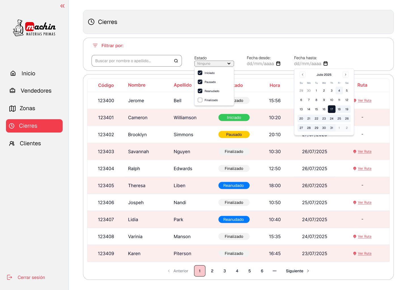Go to previous month in calendar
Screen dimensions: 408x290
point(303,75)
